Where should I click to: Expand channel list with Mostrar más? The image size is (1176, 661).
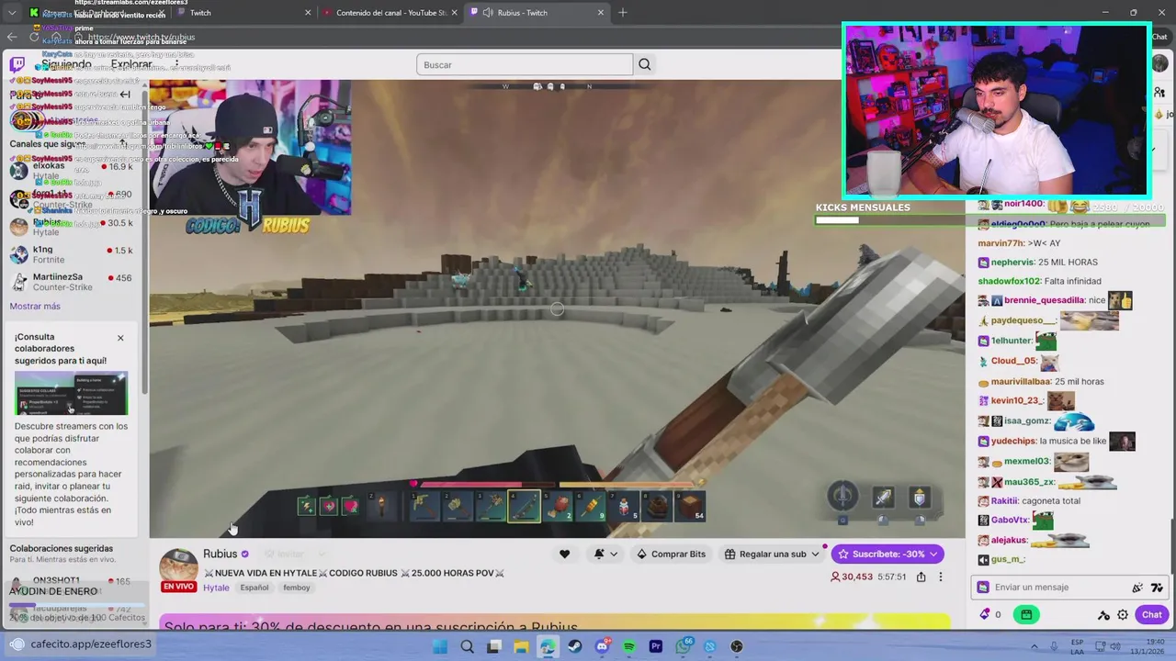(35, 306)
